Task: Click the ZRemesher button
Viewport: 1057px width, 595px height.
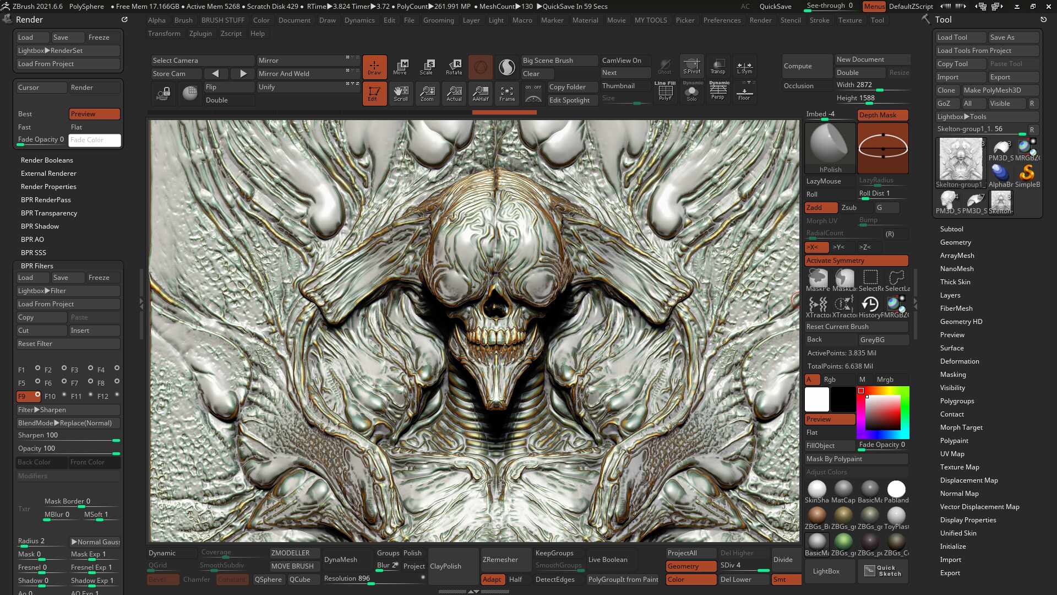Action: pyautogui.click(x=506, y=560)
